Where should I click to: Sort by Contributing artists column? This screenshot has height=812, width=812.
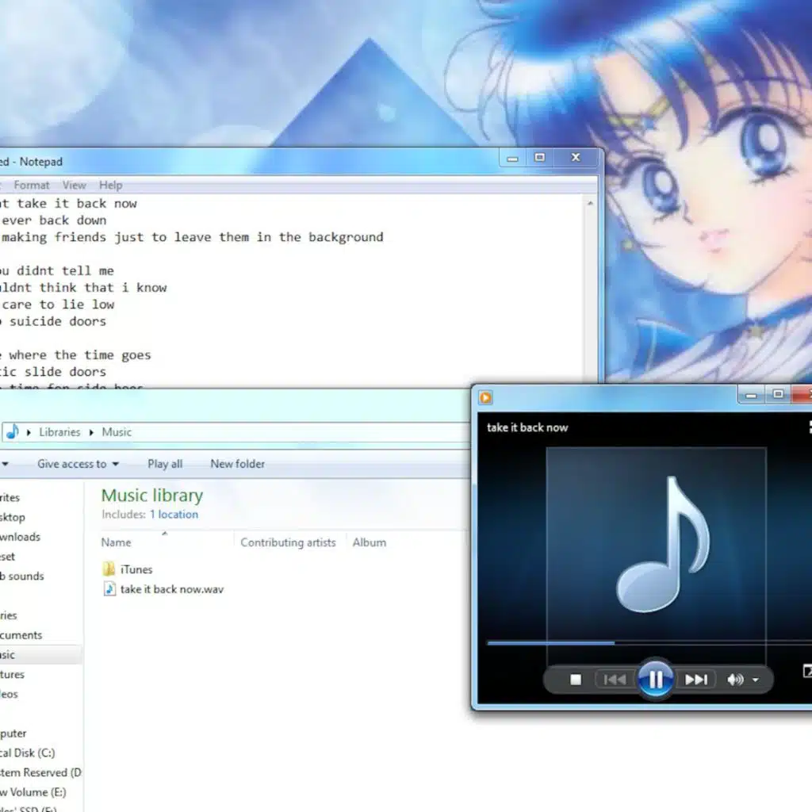click(288, 542)
